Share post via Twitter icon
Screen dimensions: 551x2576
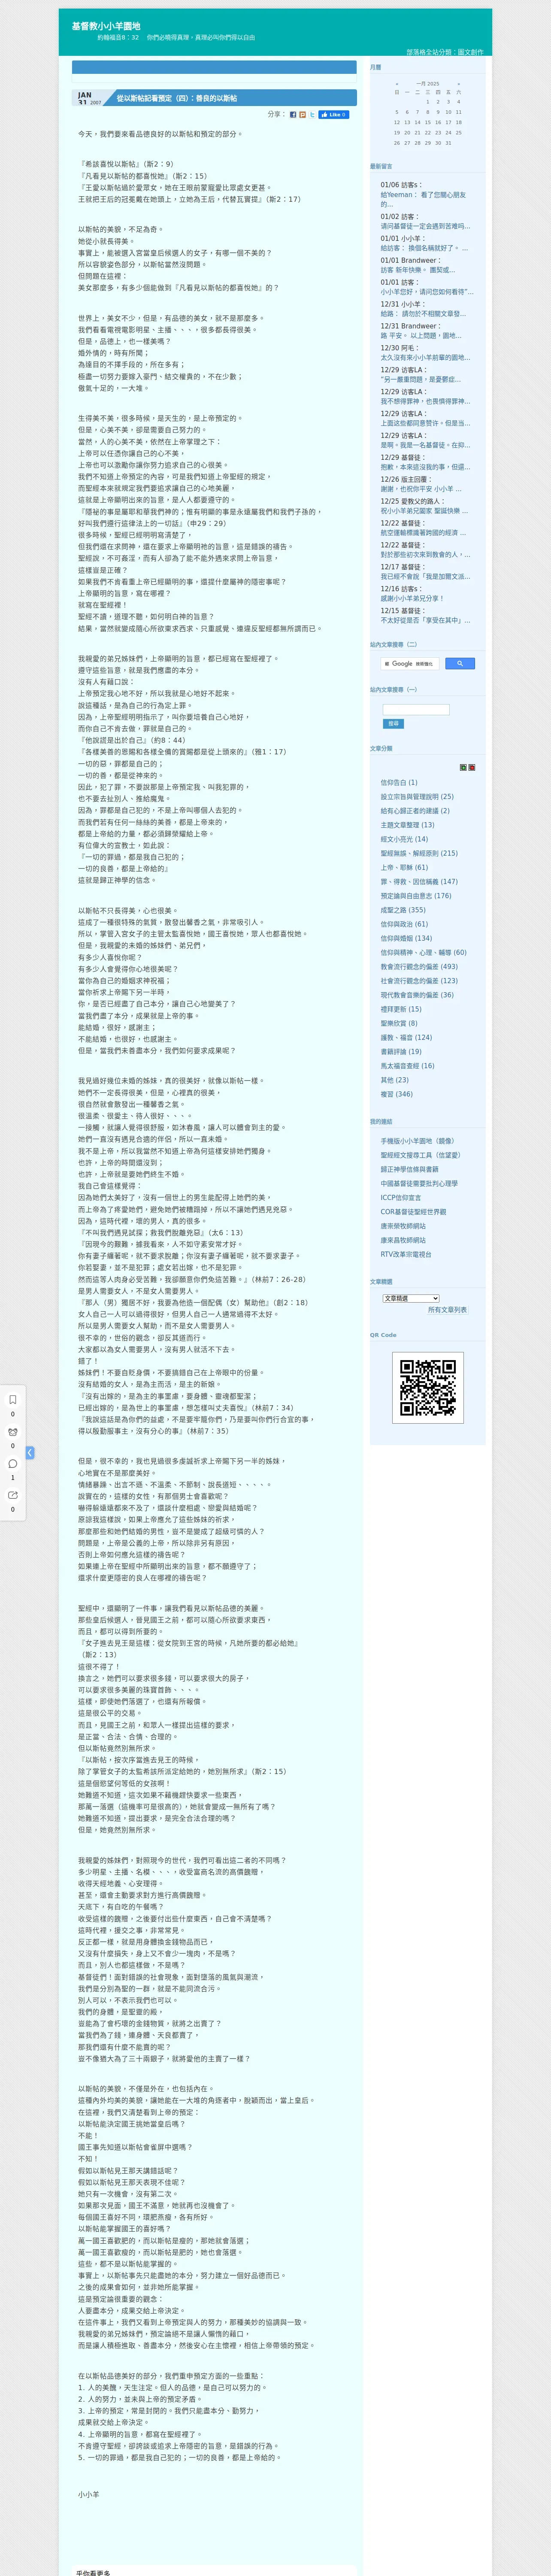pos(312,115)
